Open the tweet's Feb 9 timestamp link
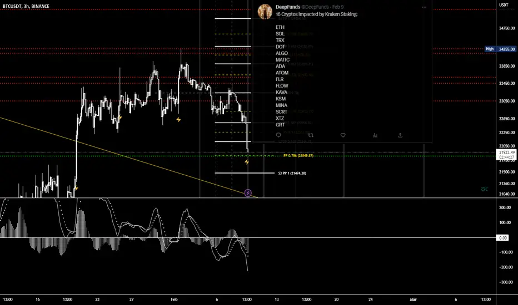518x305 pixels. (337, 7)
